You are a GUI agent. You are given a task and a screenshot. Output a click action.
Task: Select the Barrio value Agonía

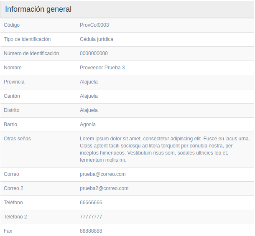tap(88, 124)
